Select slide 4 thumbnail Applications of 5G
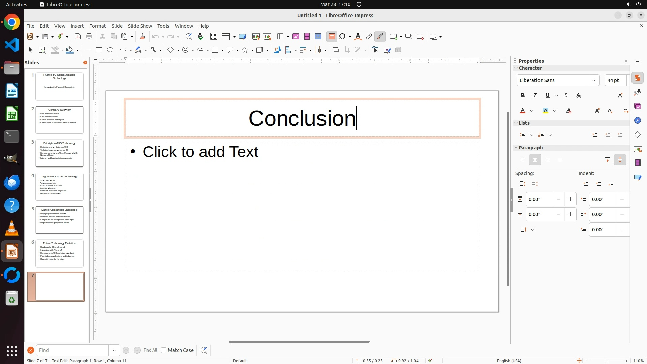The width and height of the screenshot is (647, 364). coord(59,187)
